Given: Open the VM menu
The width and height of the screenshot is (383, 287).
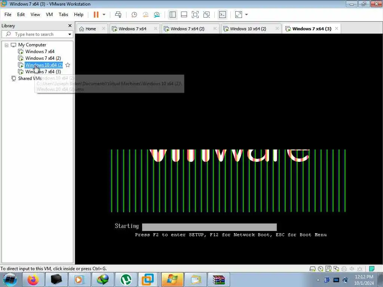Looking at the screenshot, I should click(x=49, y=15).
